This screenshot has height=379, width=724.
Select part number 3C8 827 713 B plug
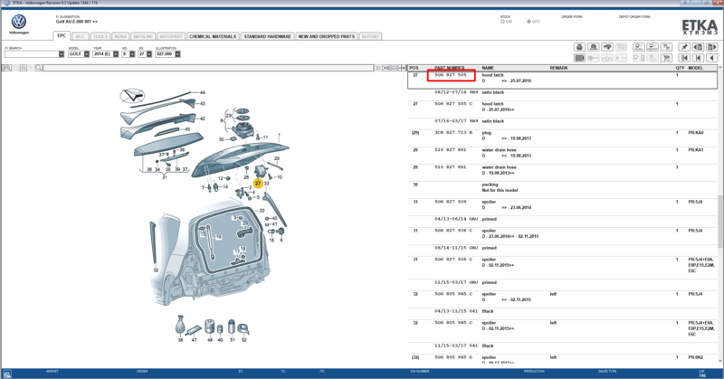(453, 132)
